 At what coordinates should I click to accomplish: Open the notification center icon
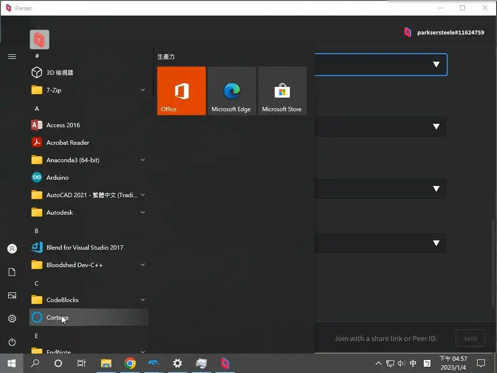(x=481, y=363)
